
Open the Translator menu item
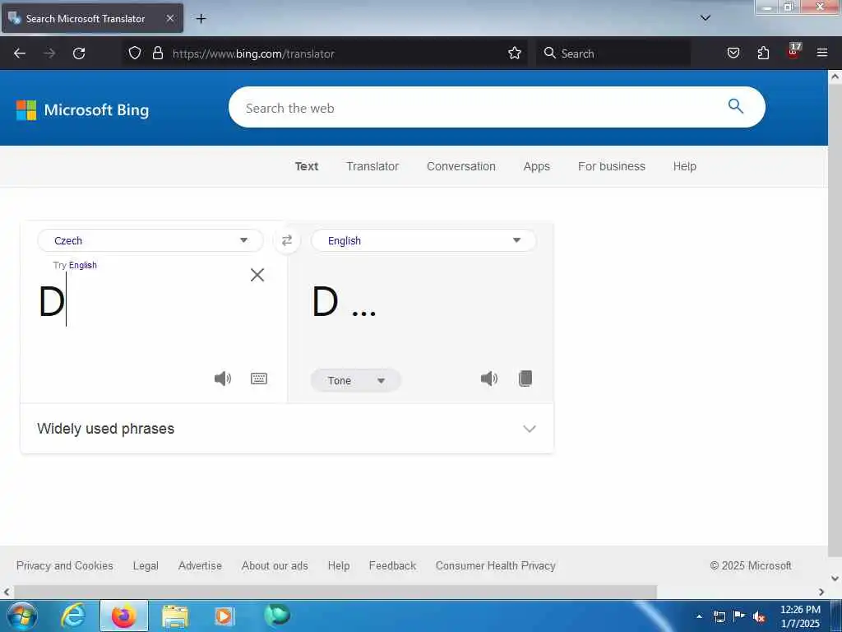pyautogui.click(x=372, y=166)
